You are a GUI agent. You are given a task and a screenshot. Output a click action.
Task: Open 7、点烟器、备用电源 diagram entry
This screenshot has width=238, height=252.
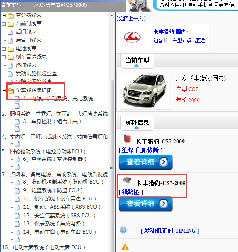click(x=55, y=174)
